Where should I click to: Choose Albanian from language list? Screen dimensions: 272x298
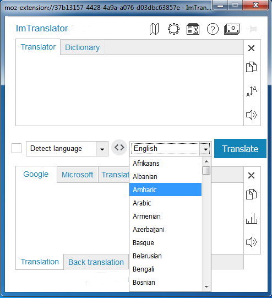click(x=165, y=177)
